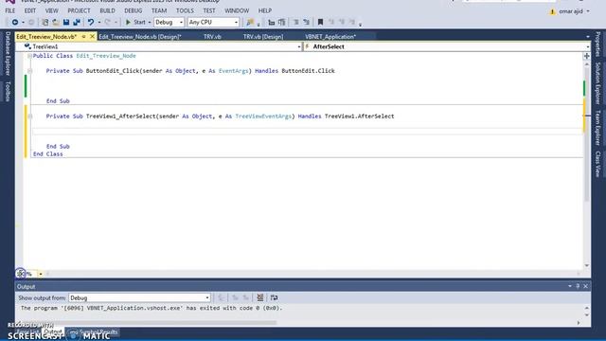Open the Properties side panel tab

click(597, 45)
